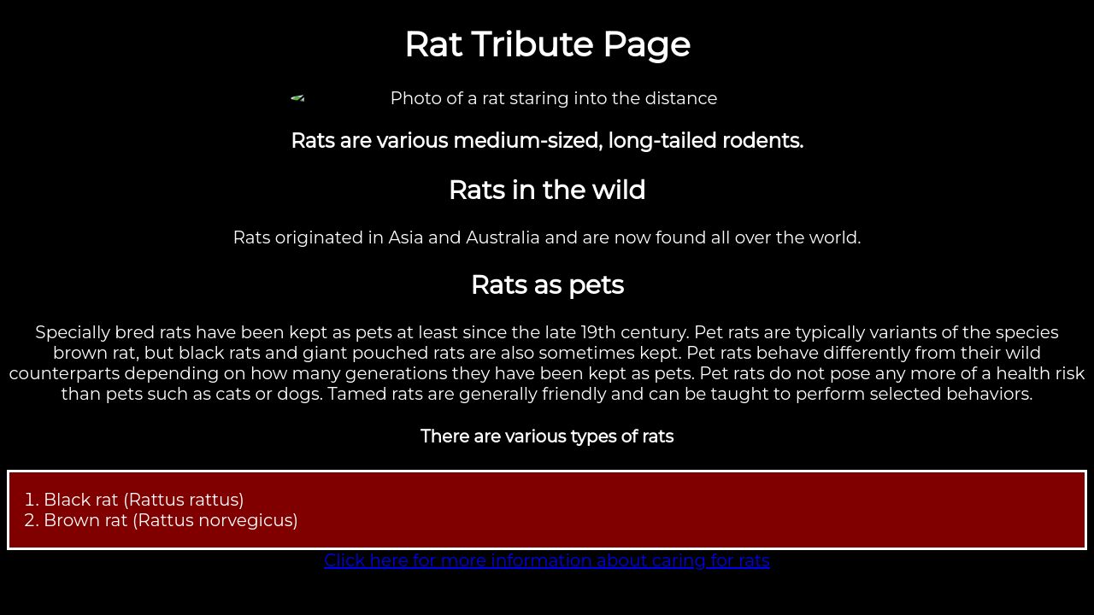
Task: Click the 'Photo of a rat staring into the distance' caption
Action: click(554, 98)
